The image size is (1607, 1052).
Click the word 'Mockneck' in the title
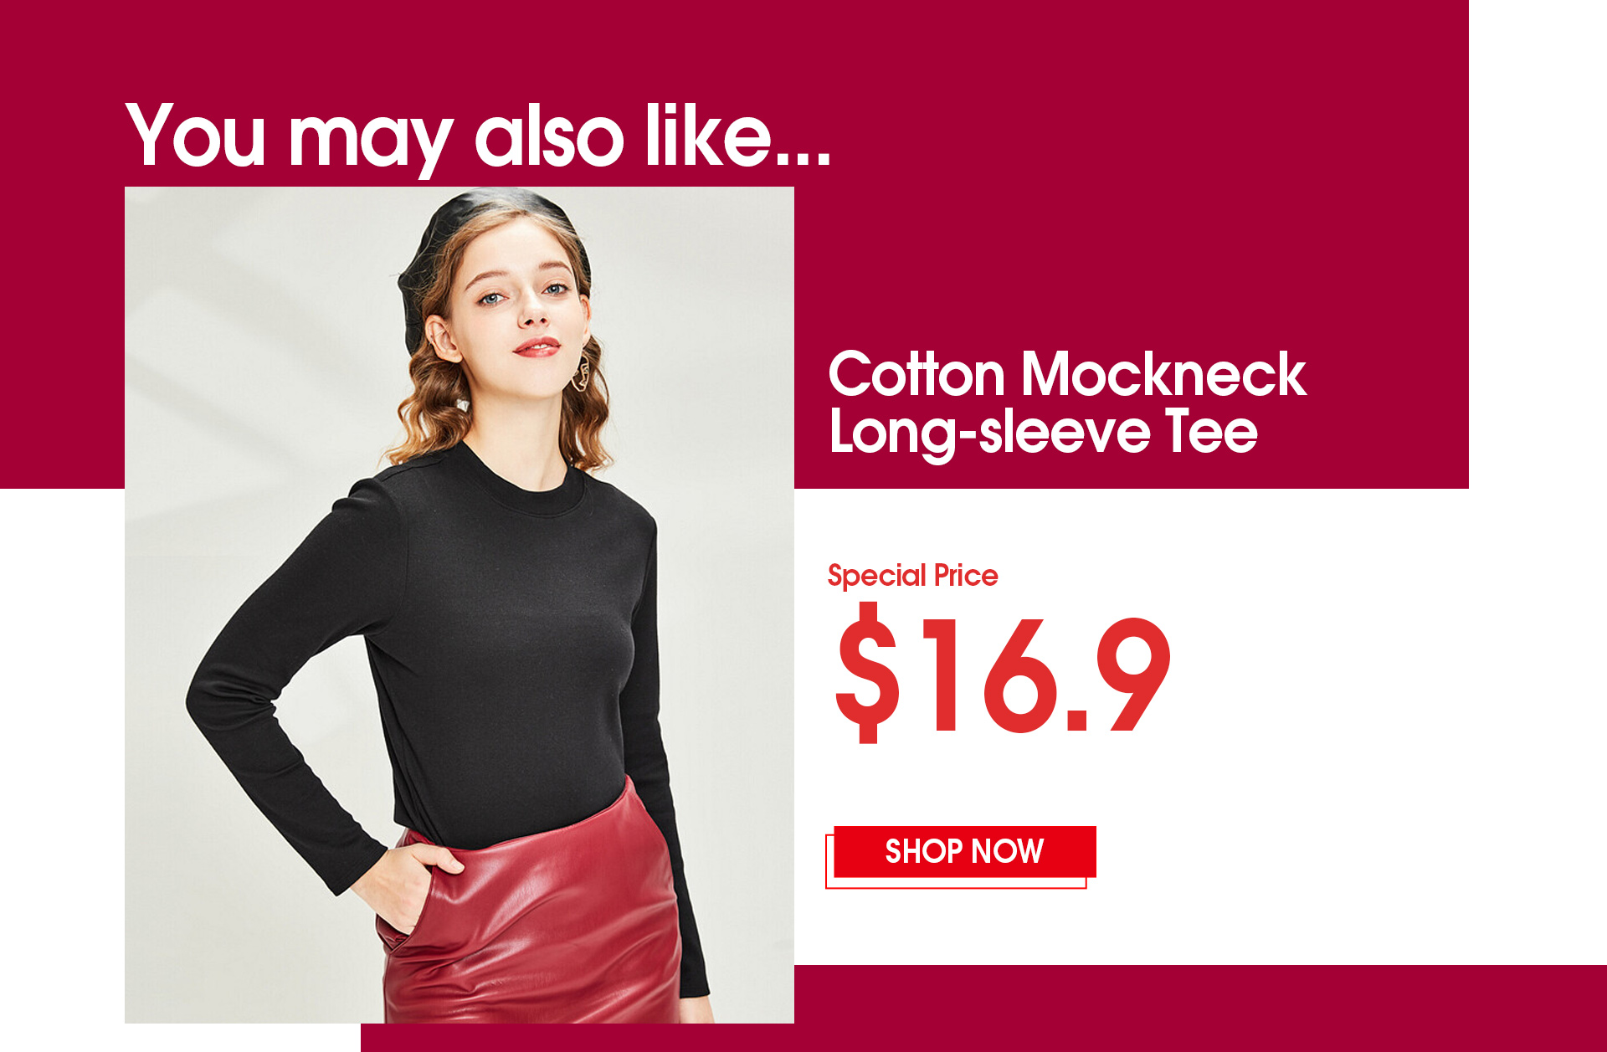1163,374
